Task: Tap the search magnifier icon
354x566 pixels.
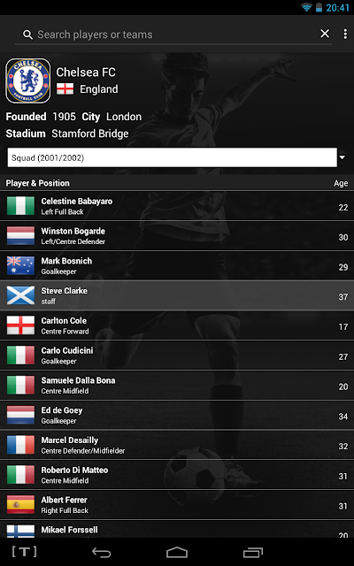Action: [x=27, y=34]
